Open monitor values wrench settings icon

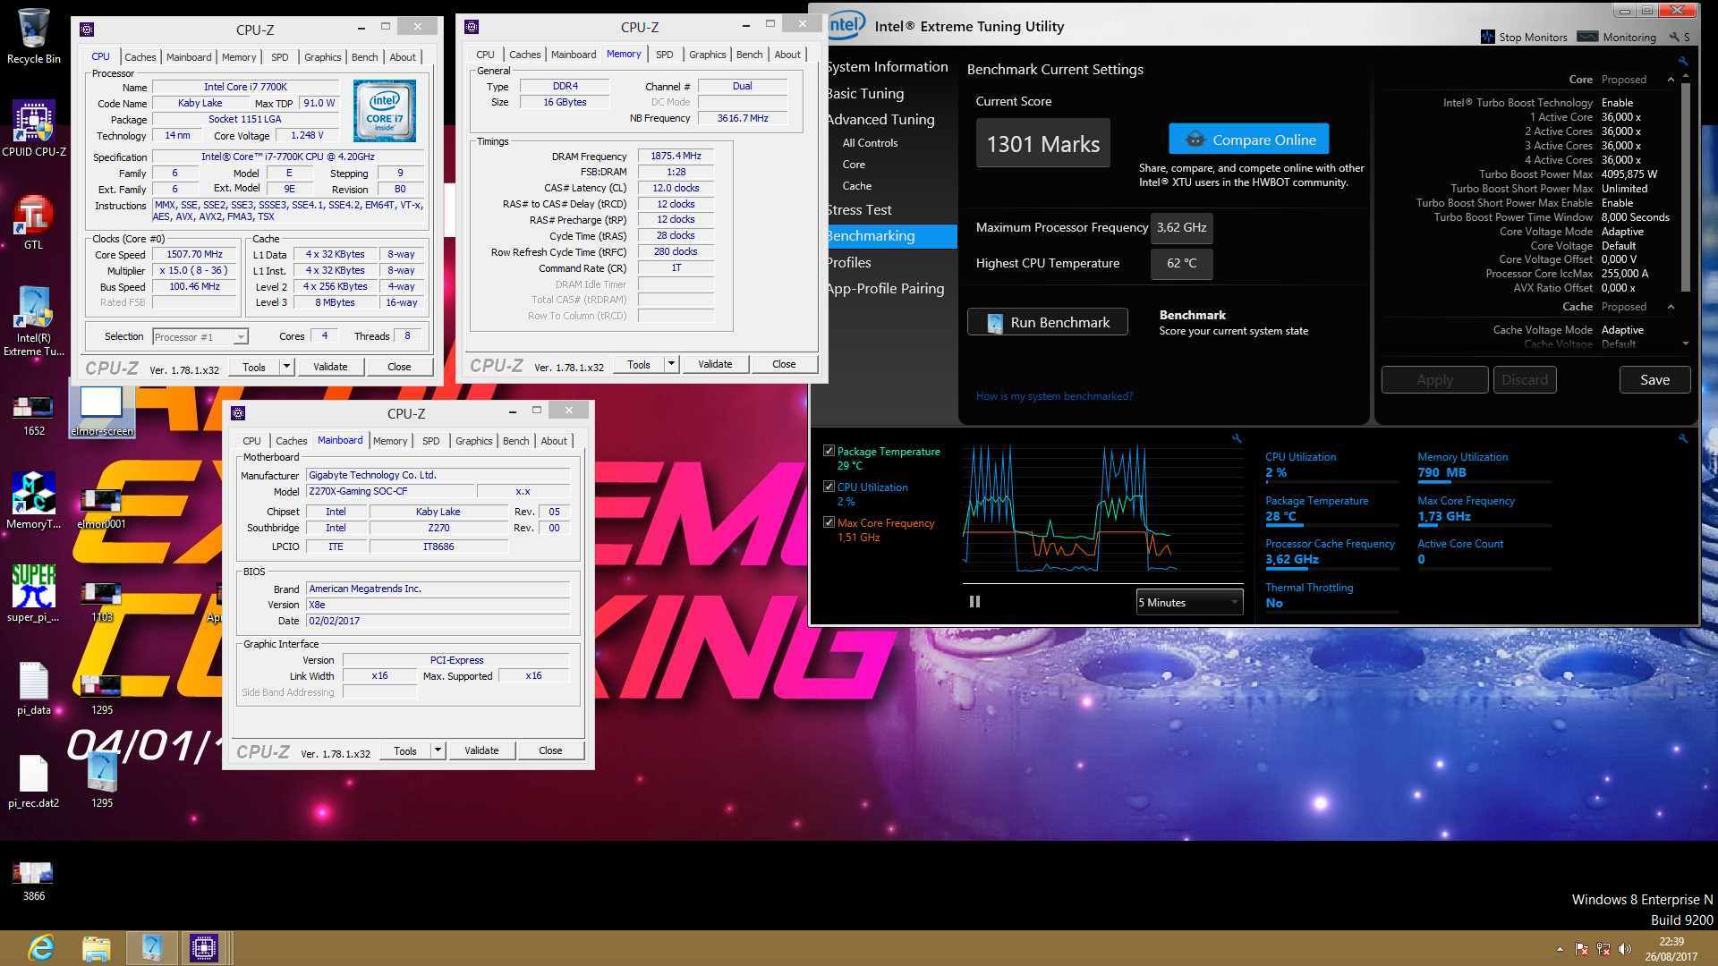point(1683,438)
